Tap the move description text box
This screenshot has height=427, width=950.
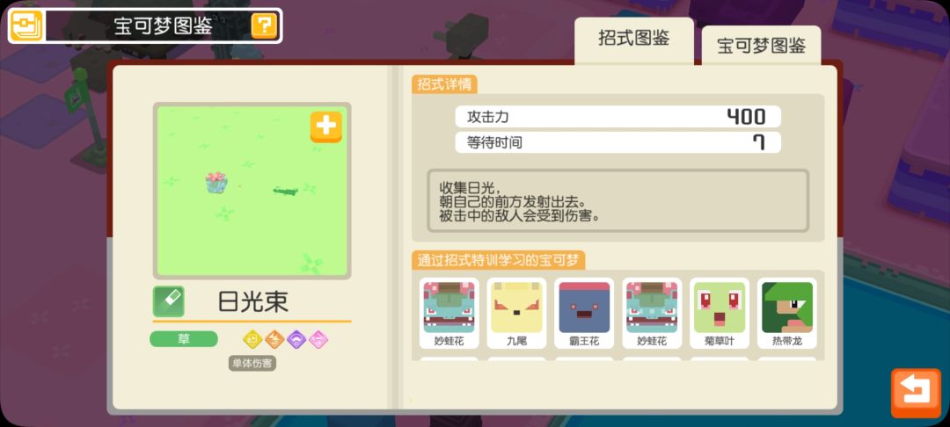[x=618, y=200]
